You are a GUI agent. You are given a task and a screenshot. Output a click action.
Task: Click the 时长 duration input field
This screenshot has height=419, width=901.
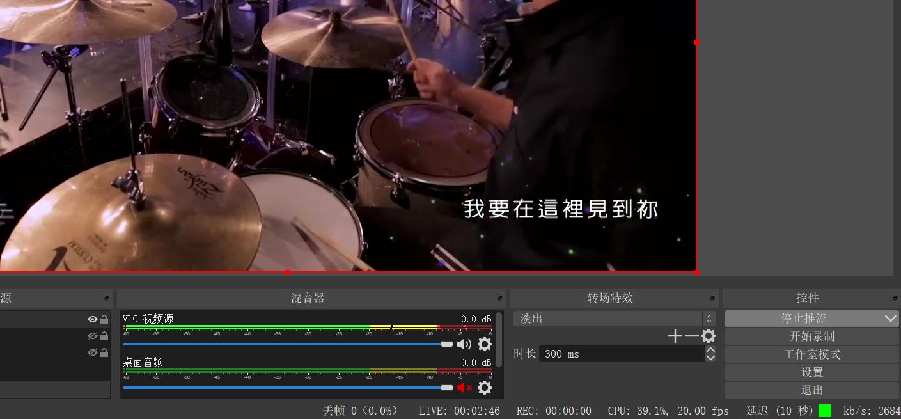[x=620, y=354]
